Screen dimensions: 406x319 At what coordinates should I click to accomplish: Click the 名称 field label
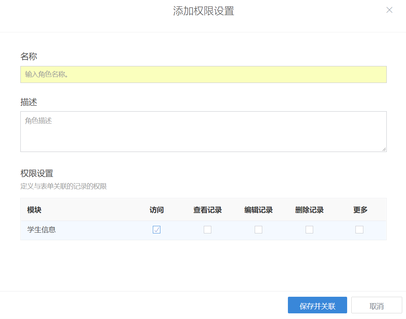pyautogui.click(x=29, y=57)
